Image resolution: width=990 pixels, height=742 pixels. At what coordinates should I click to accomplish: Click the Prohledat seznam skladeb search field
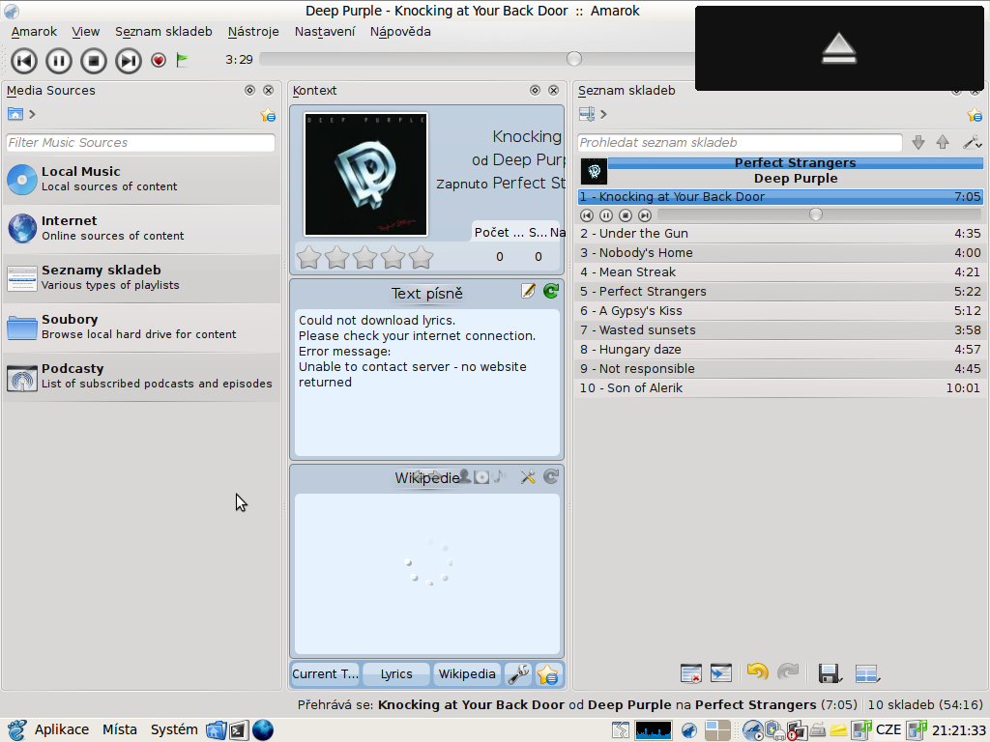click(740, 143)
